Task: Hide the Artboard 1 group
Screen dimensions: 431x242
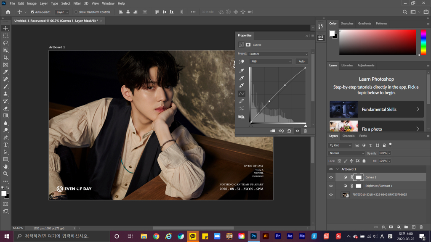Action: pyautogui.click(x=331, y=169)
